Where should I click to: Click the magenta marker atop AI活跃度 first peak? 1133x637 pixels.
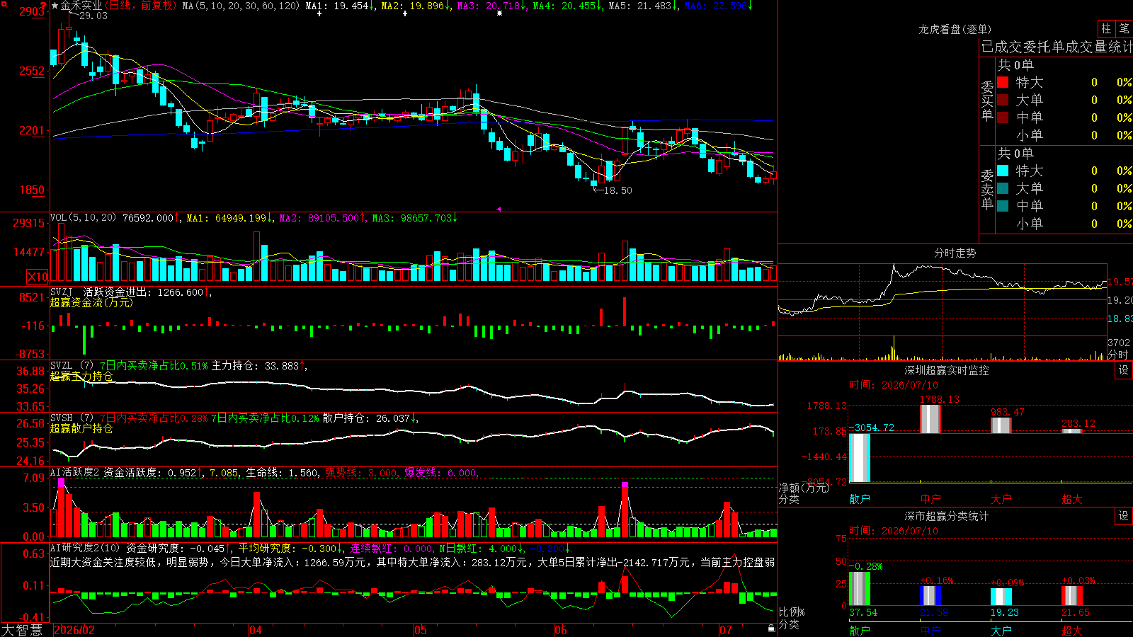61,482
